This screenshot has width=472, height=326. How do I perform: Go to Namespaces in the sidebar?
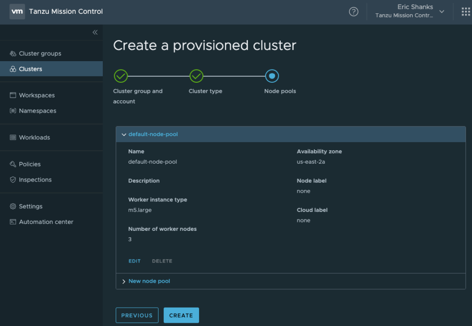(x=37, y=111)
